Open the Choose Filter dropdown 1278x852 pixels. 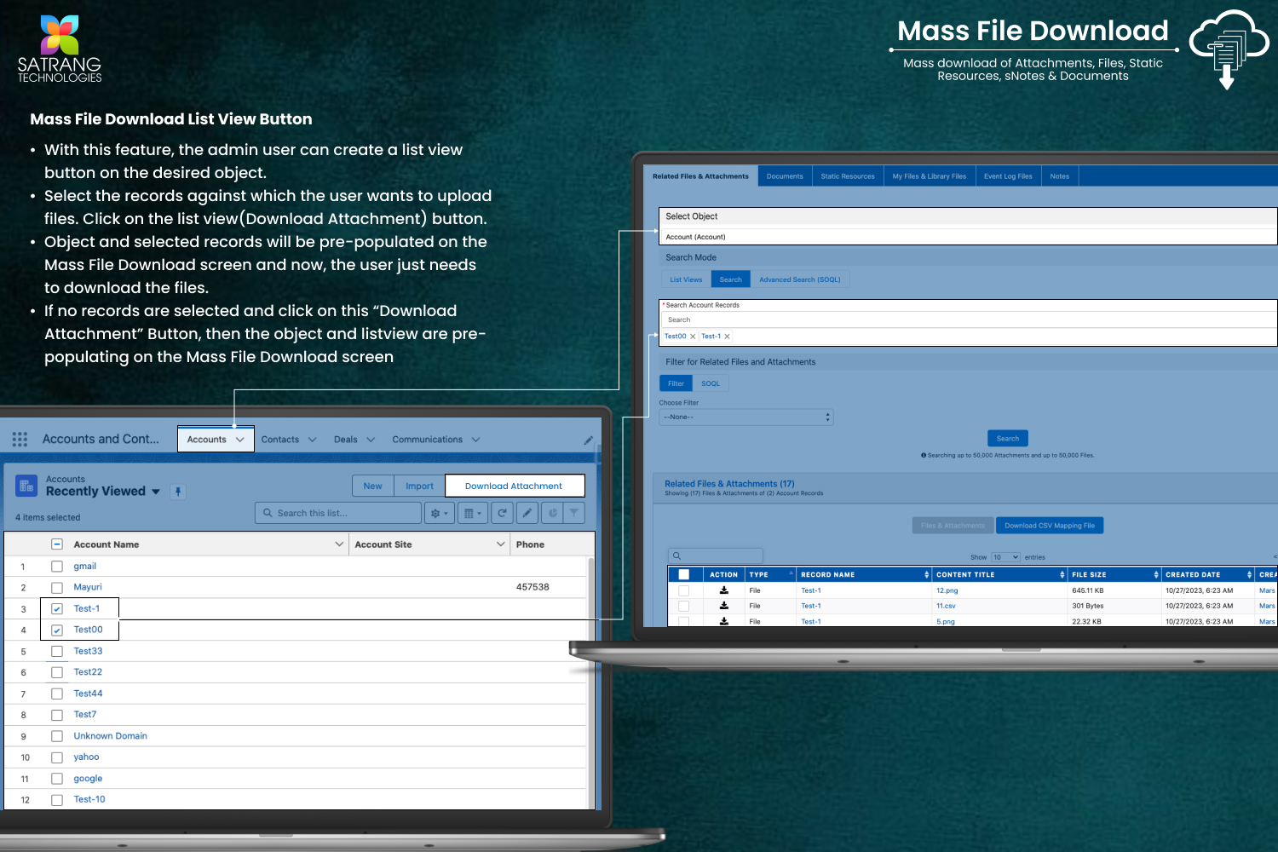745,417
